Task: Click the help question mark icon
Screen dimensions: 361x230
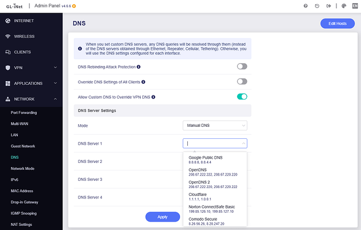Action: click(306, 6)
